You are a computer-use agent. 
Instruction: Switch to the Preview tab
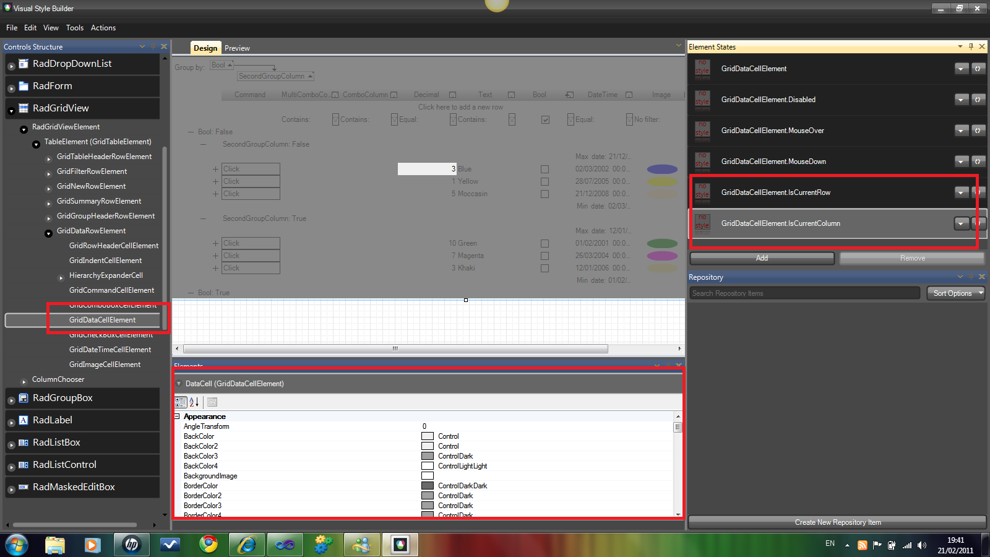pyautogui.click(x=237, y=48)
